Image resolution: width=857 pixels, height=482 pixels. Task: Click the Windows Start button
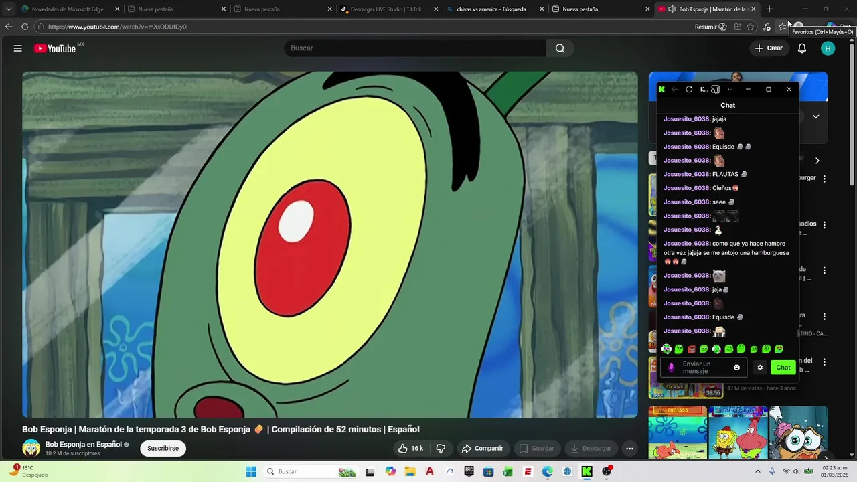[x=251, y=471]
